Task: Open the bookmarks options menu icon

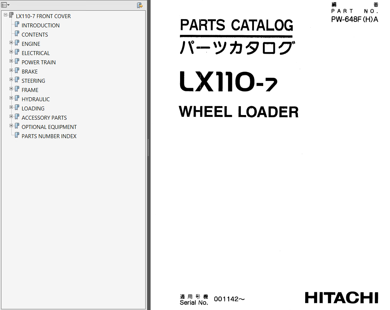Action: pos(5,5)
